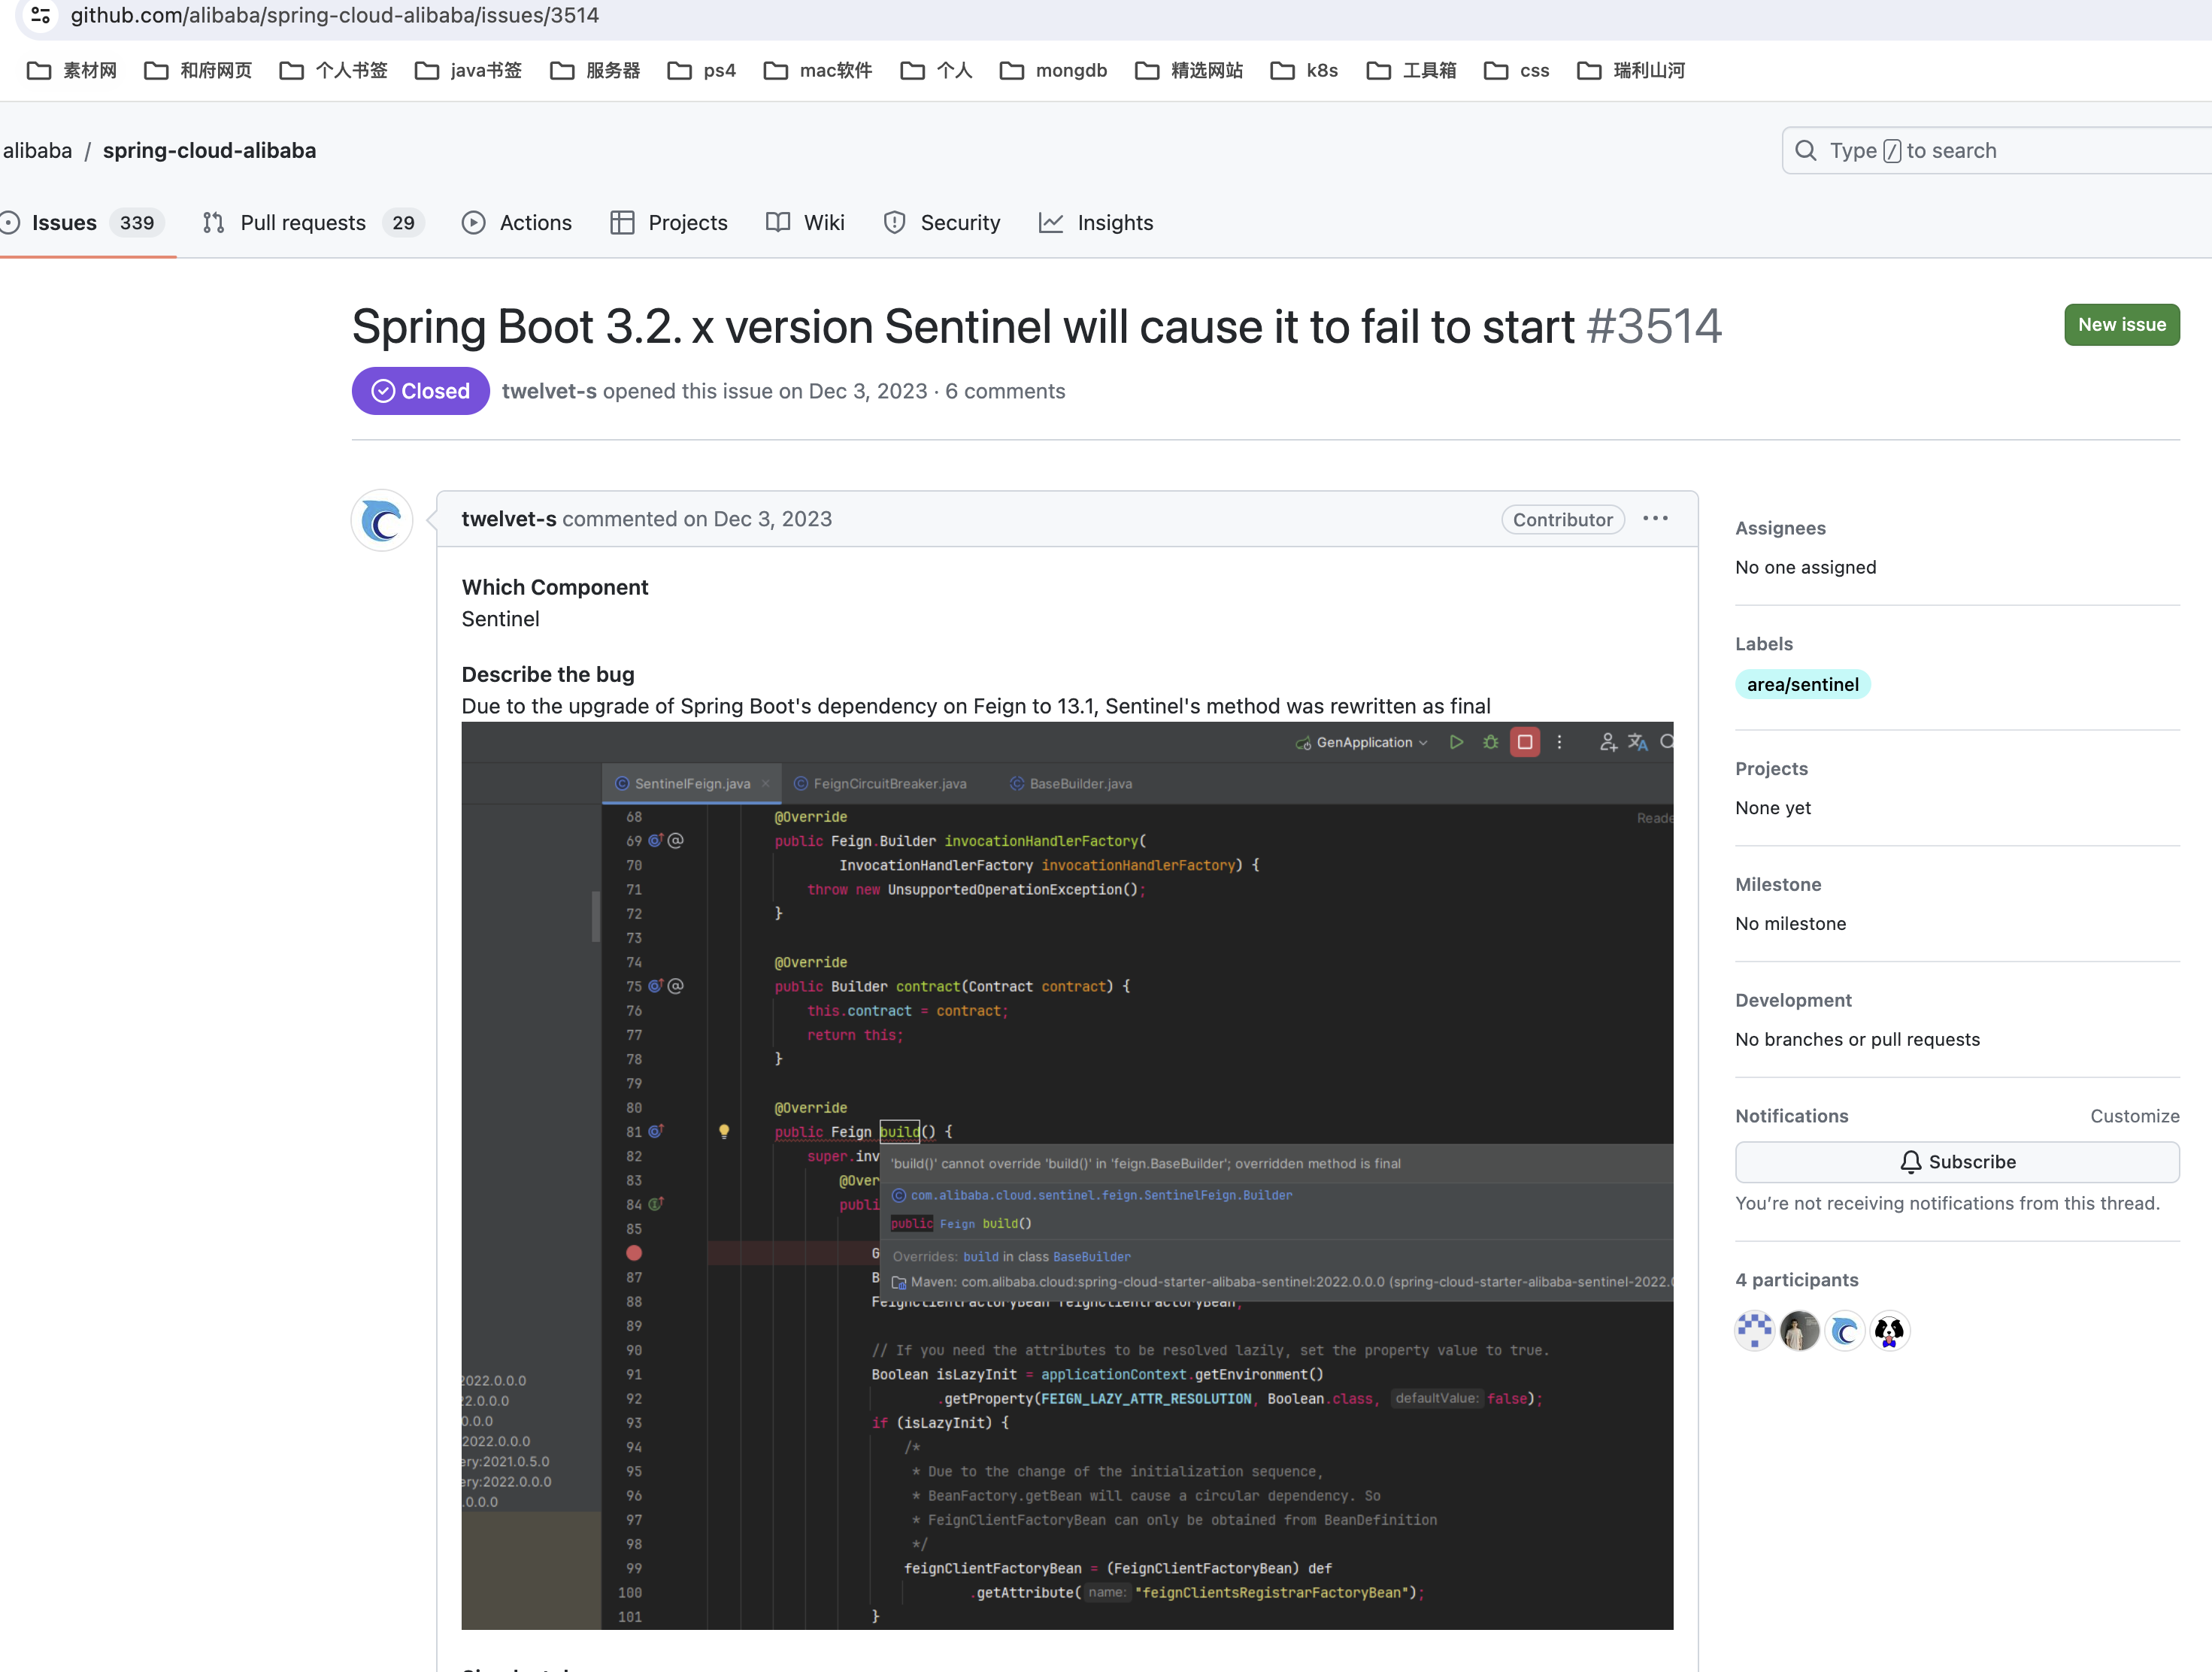Open first participant's pixel avatar
This screenshot has width=2212, height=1672.
[1754, 1330]
